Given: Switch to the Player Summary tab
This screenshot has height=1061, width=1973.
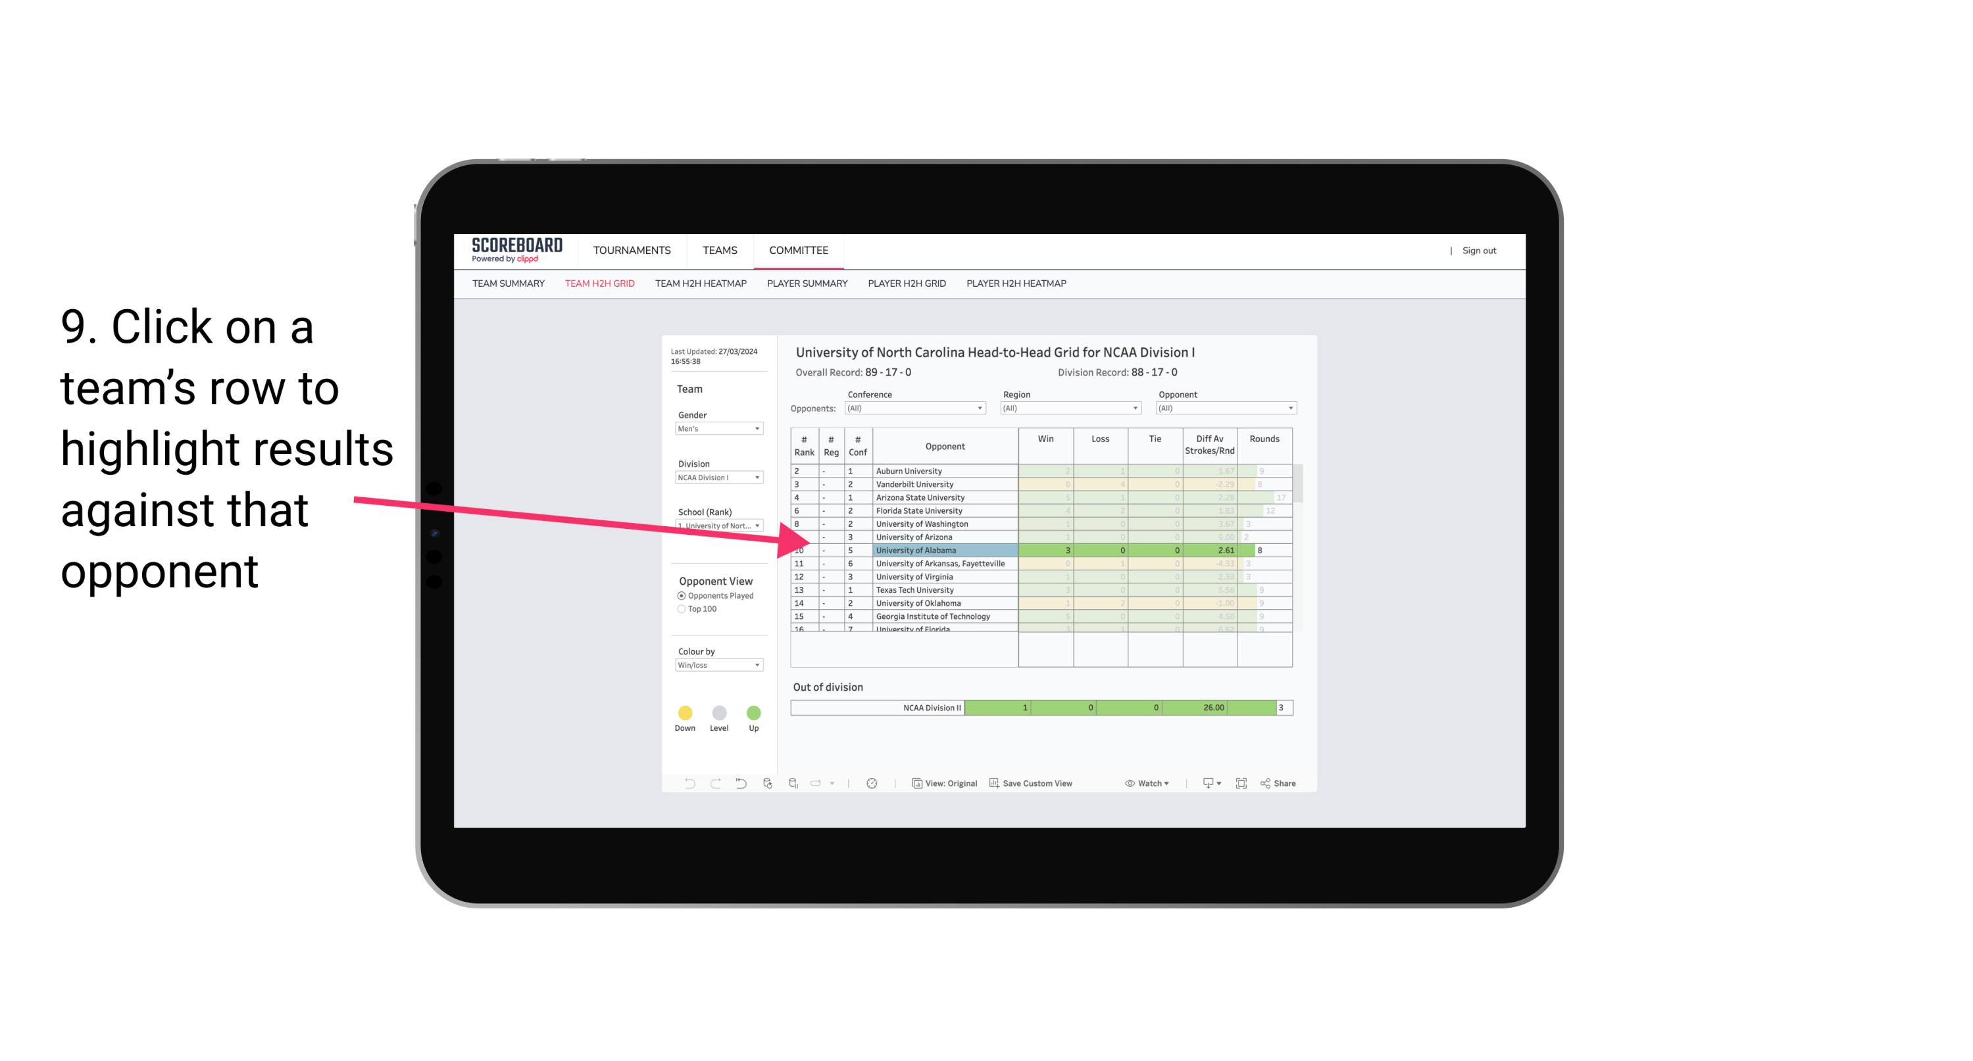Looking at the screenshot, I should [x=806, y=284].
